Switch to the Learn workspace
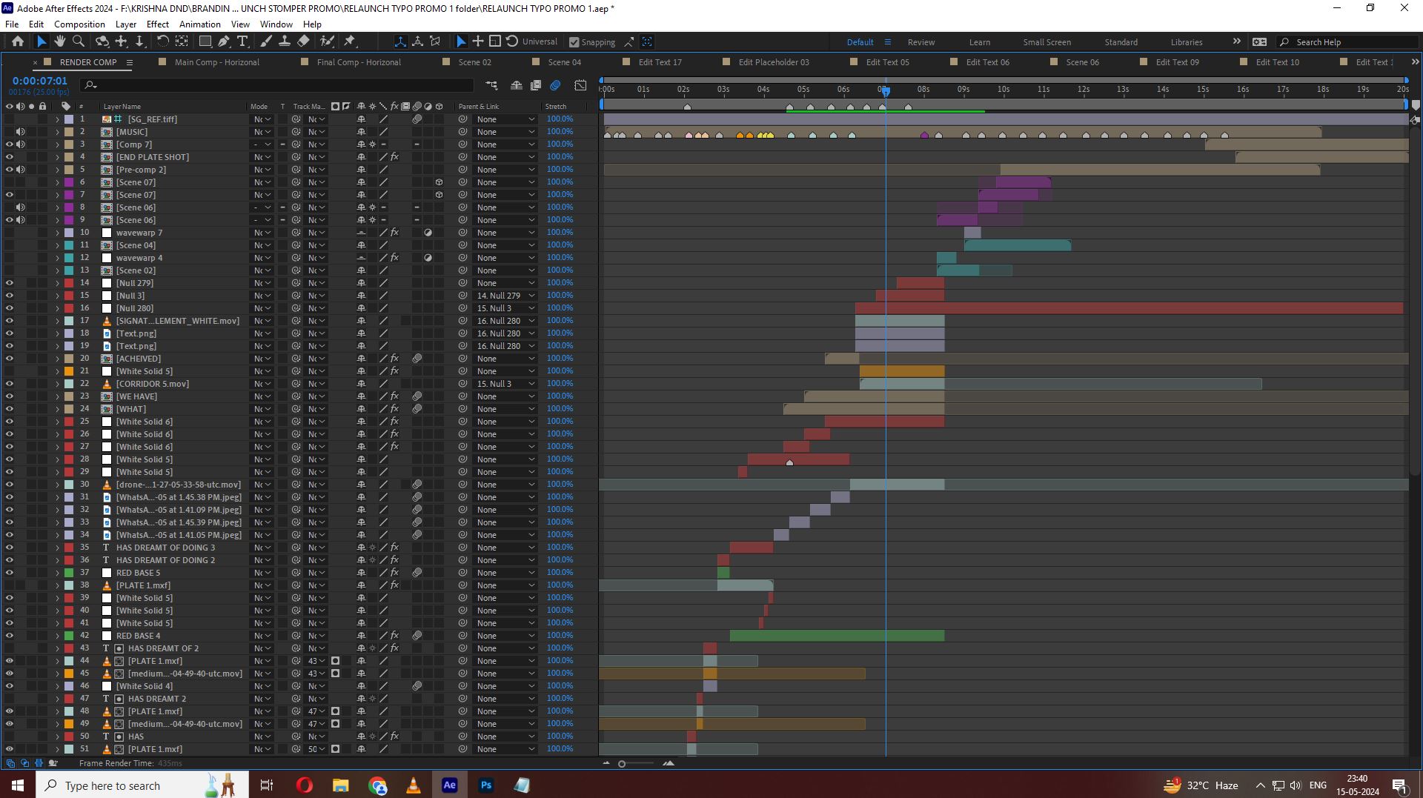 (979, 42)
